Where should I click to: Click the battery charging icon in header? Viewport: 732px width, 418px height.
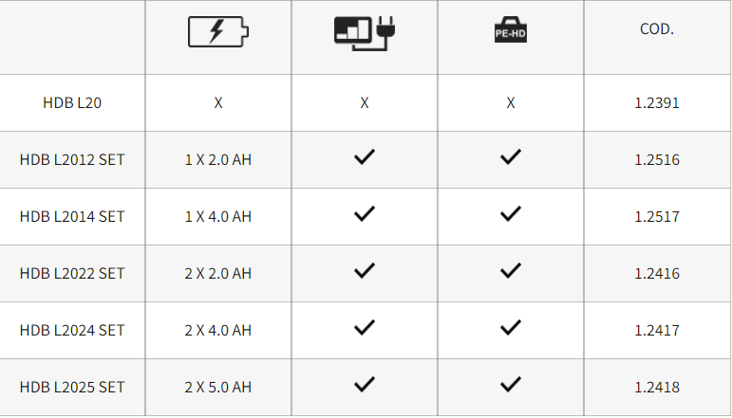218,31
